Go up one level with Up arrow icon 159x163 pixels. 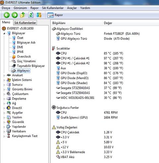tap(23, 15)
